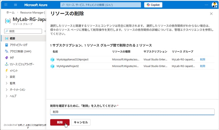This screenshot has width=219, height=130.
Task: Focus the 削除 confirmation text field
Action: pyautogui.click(x=132, y=112)
